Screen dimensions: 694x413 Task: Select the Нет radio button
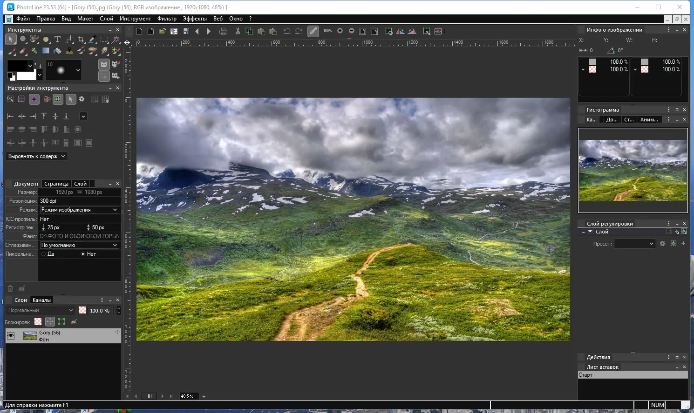[83, 254]
